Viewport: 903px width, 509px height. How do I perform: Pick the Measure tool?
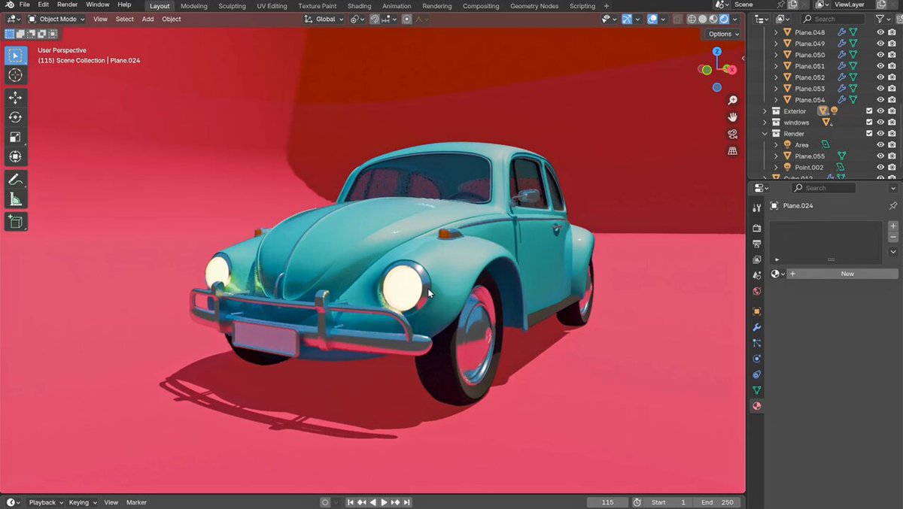16,199
